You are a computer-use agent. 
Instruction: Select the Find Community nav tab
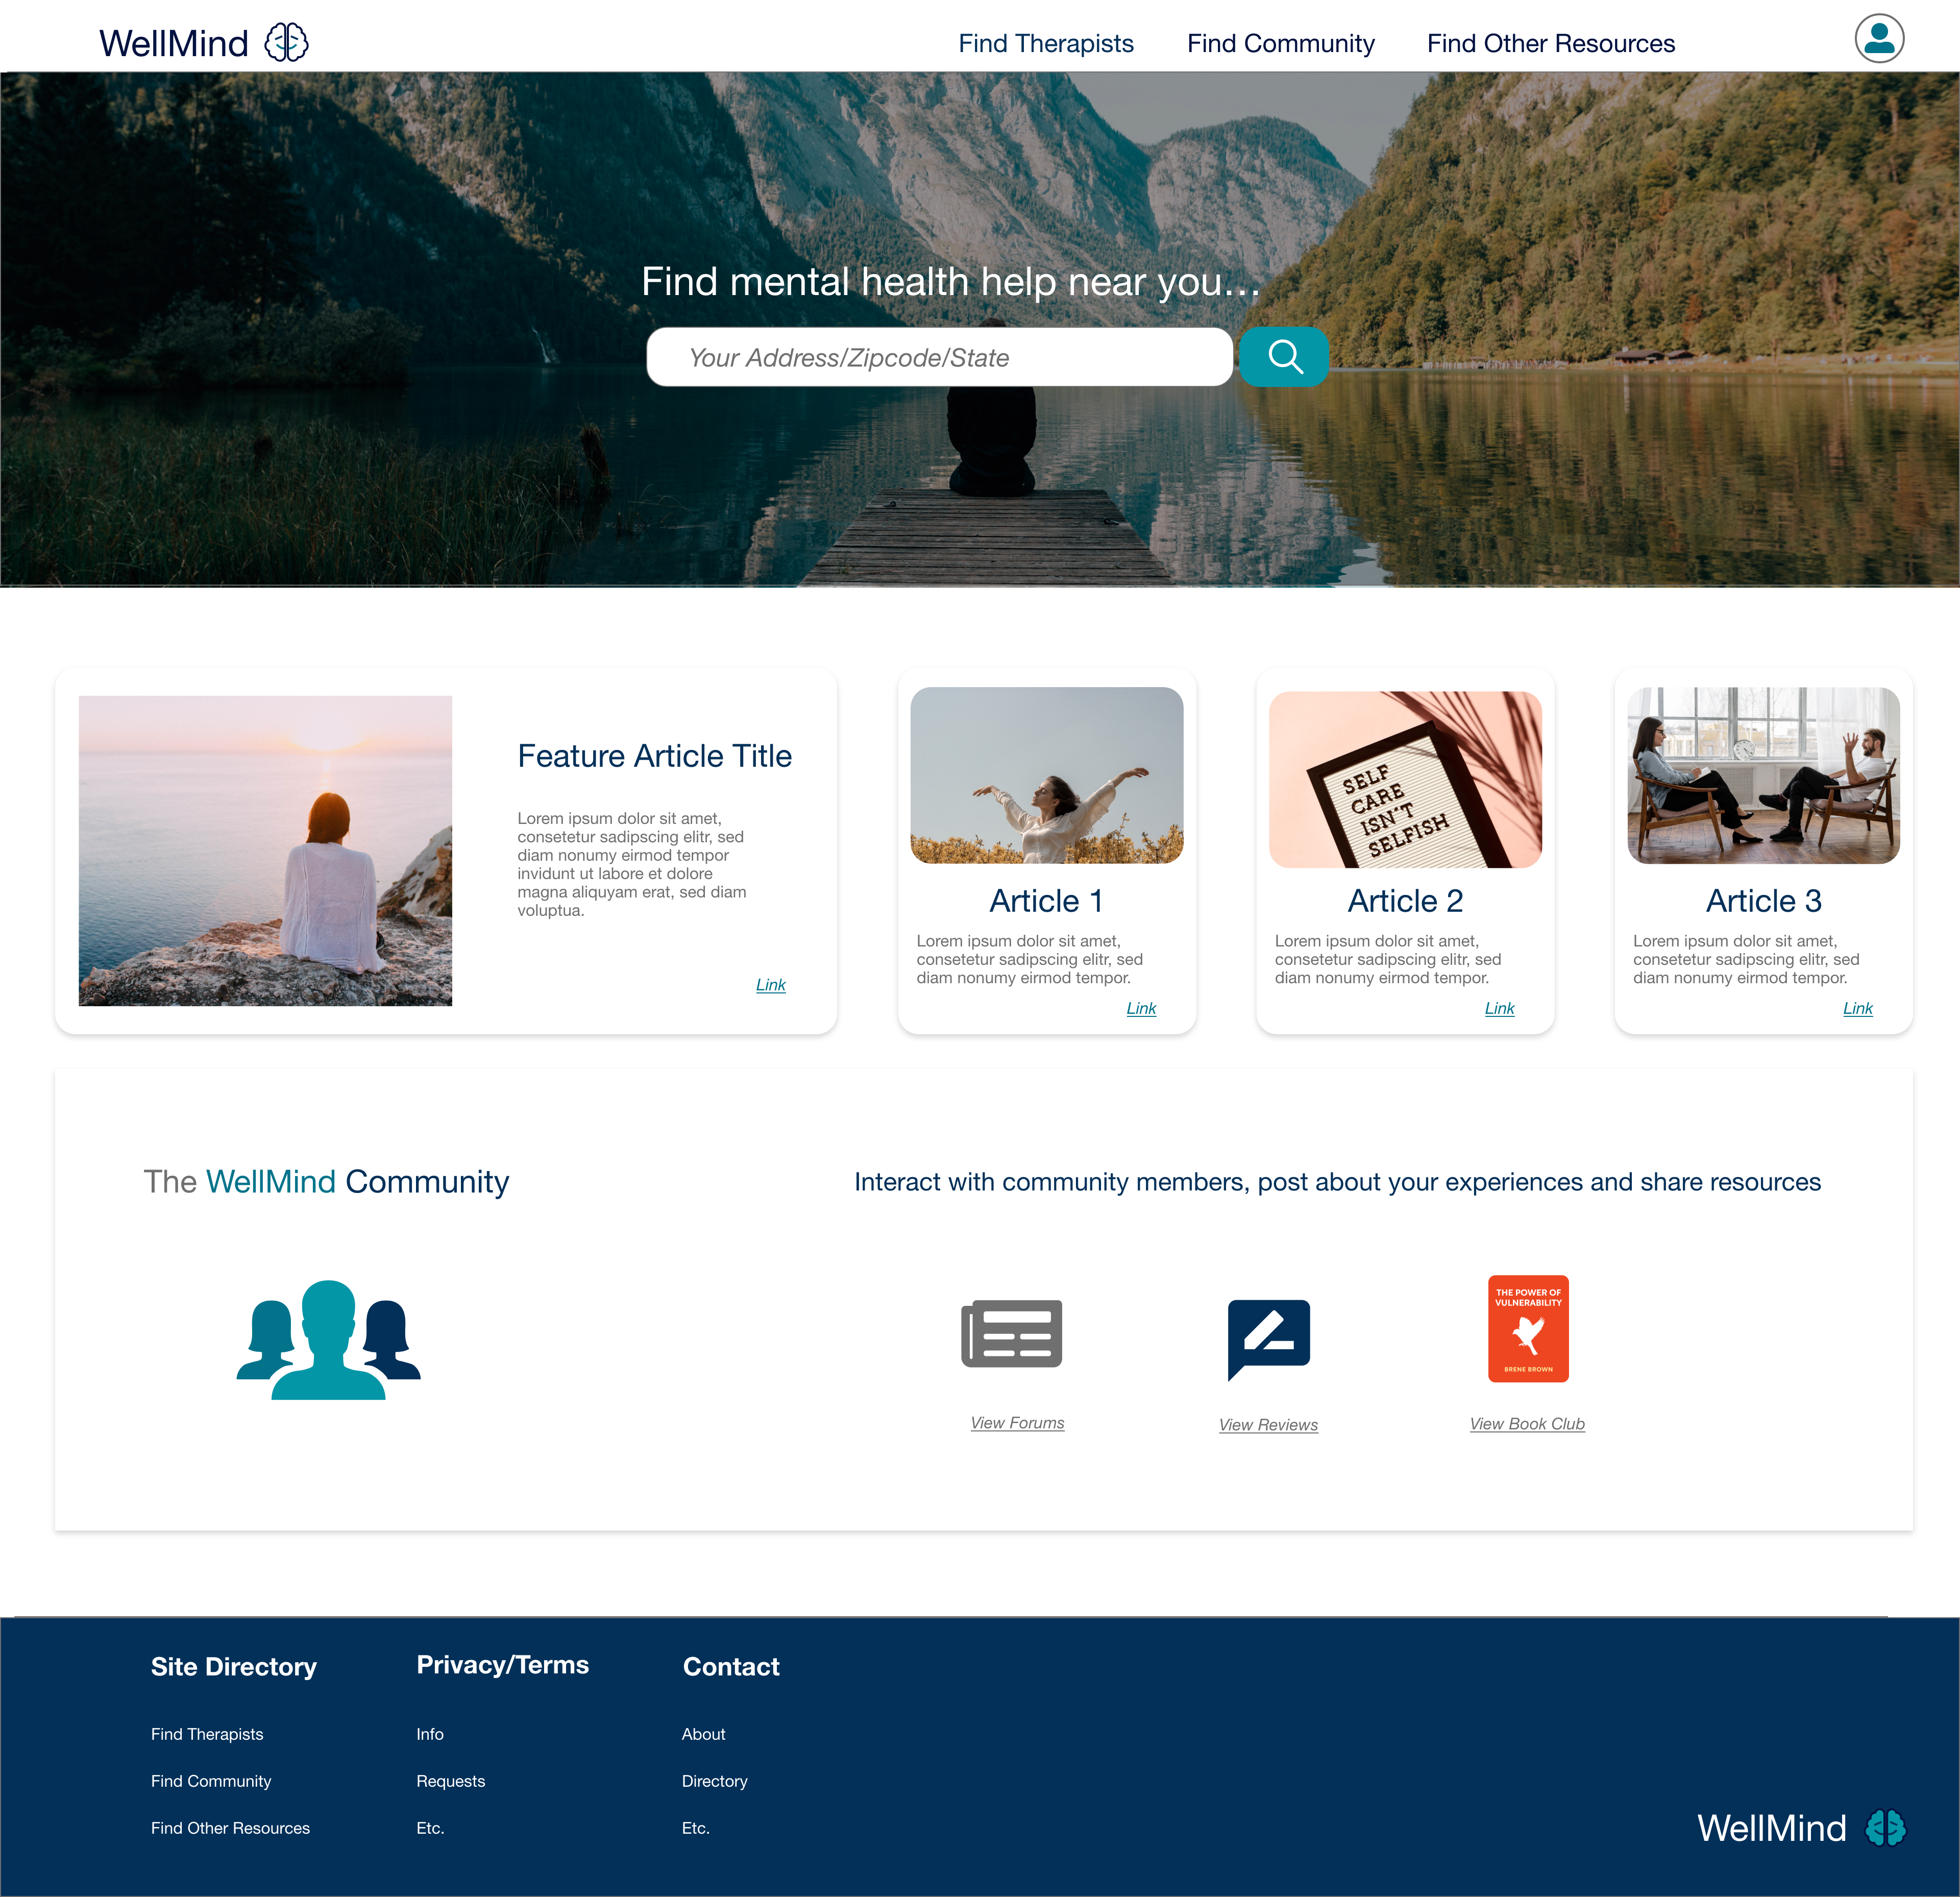click(x=1278, y=42)
